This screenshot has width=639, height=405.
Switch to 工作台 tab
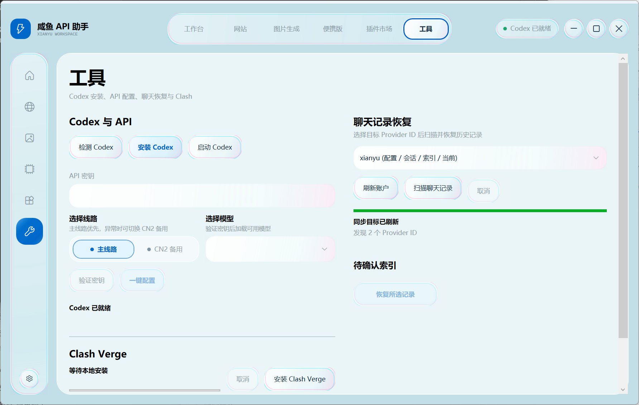(x=194, y=29)
